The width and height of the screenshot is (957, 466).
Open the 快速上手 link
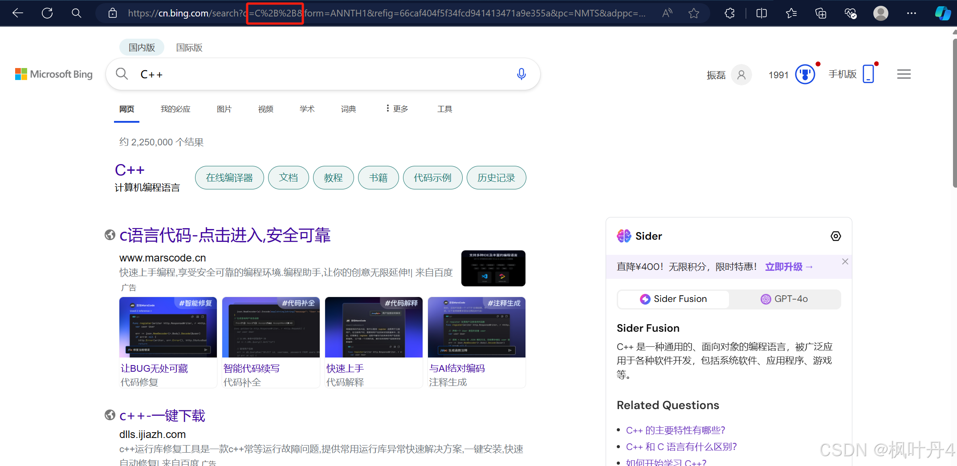[345, 368]
